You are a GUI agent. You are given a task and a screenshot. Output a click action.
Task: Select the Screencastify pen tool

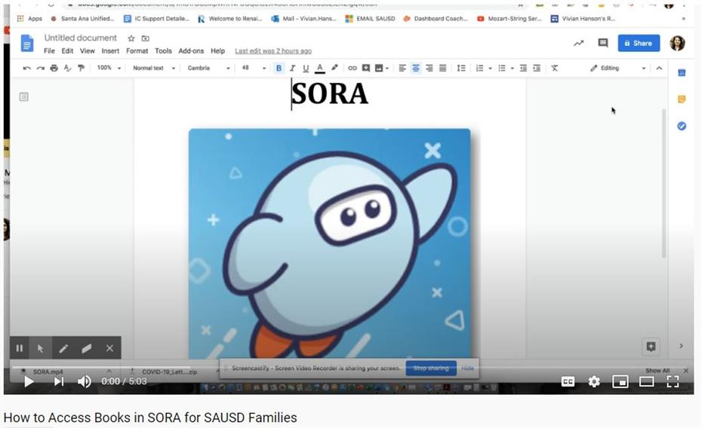click(x=63, y=348)
